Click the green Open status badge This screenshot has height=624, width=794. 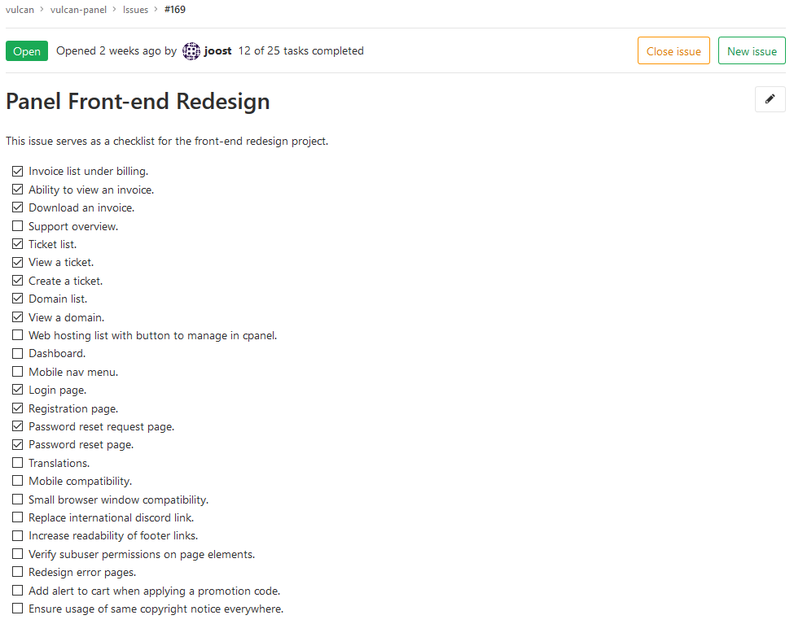[27, 51]
